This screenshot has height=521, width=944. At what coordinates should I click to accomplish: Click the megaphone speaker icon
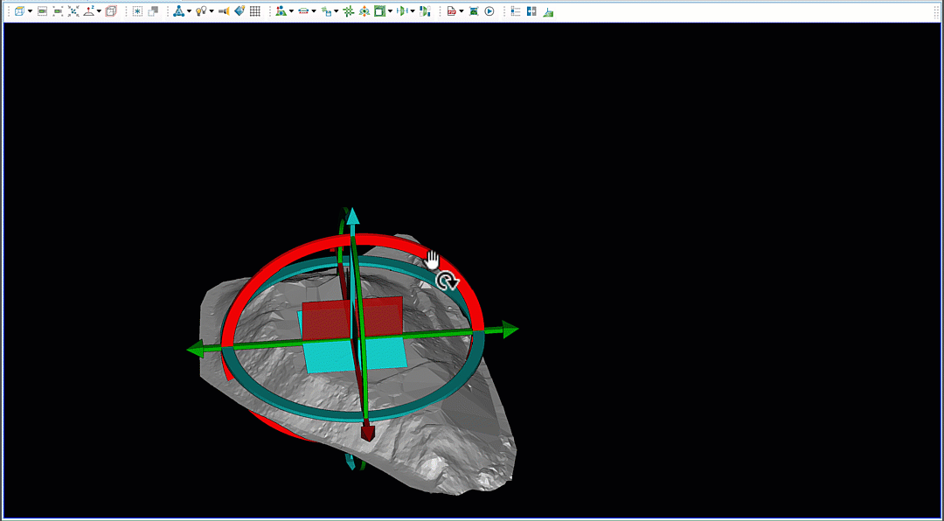coord(224,11)
